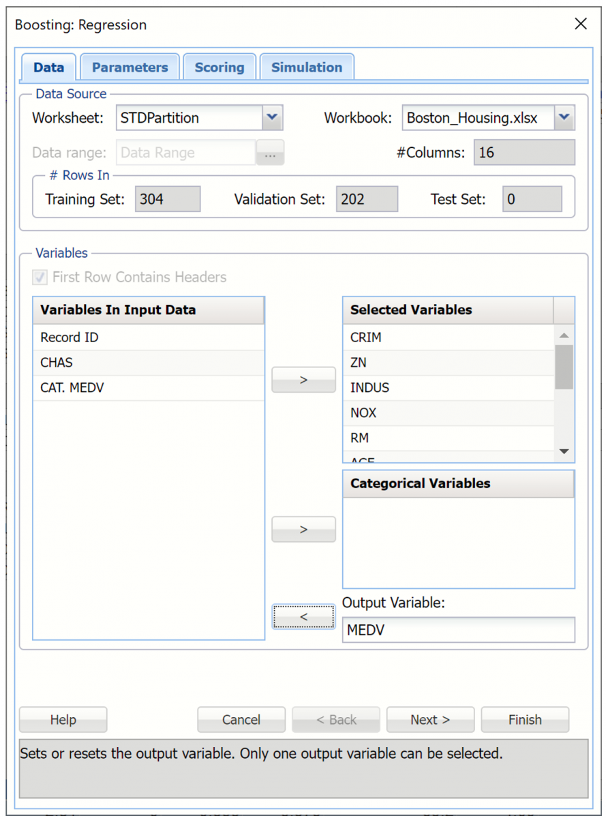Click the Selected Variables scrollbar thumb
606x818 pixels.
[564, 367]
